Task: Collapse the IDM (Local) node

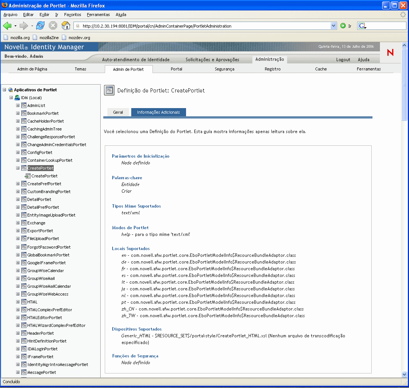Action: click(x=11, y=98)
